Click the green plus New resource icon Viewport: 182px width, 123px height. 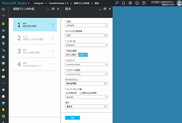pos(3,16)
